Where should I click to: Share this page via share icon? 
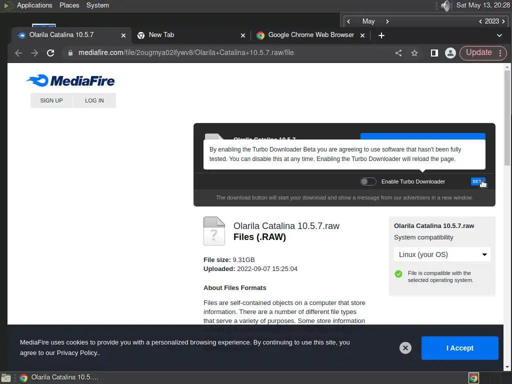click(398, 53)
